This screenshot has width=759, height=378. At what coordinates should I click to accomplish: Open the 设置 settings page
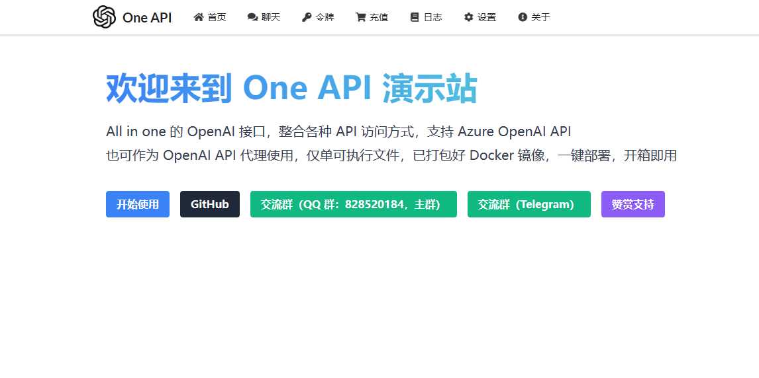[x=480, y=17]
